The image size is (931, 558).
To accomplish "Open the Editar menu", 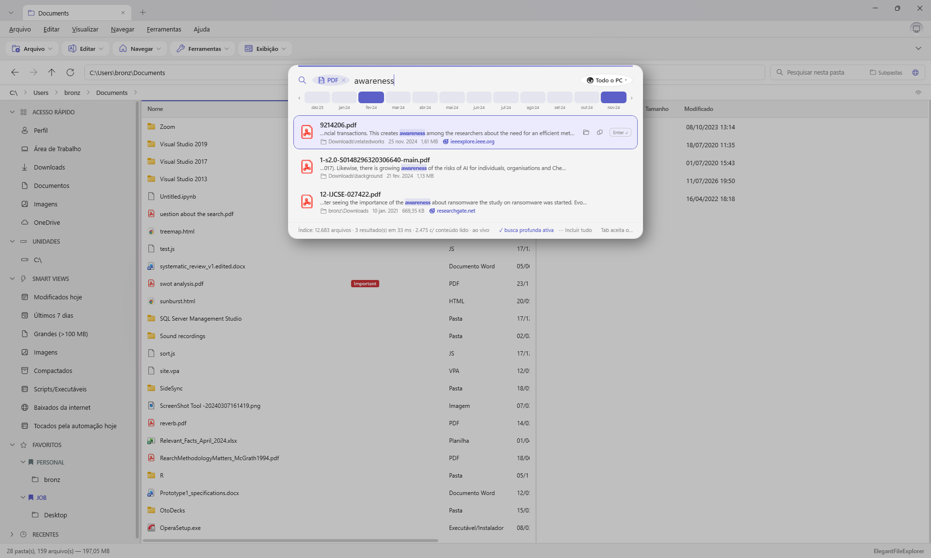I will coord(51,29).
